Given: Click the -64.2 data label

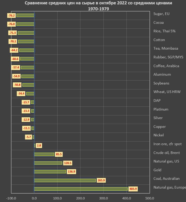Looking at the screenshot, I should pos(14,50).
